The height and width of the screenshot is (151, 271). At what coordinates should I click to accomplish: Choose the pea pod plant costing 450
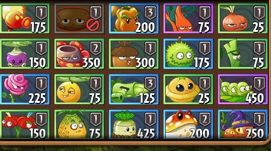click(x=243, y=89)
